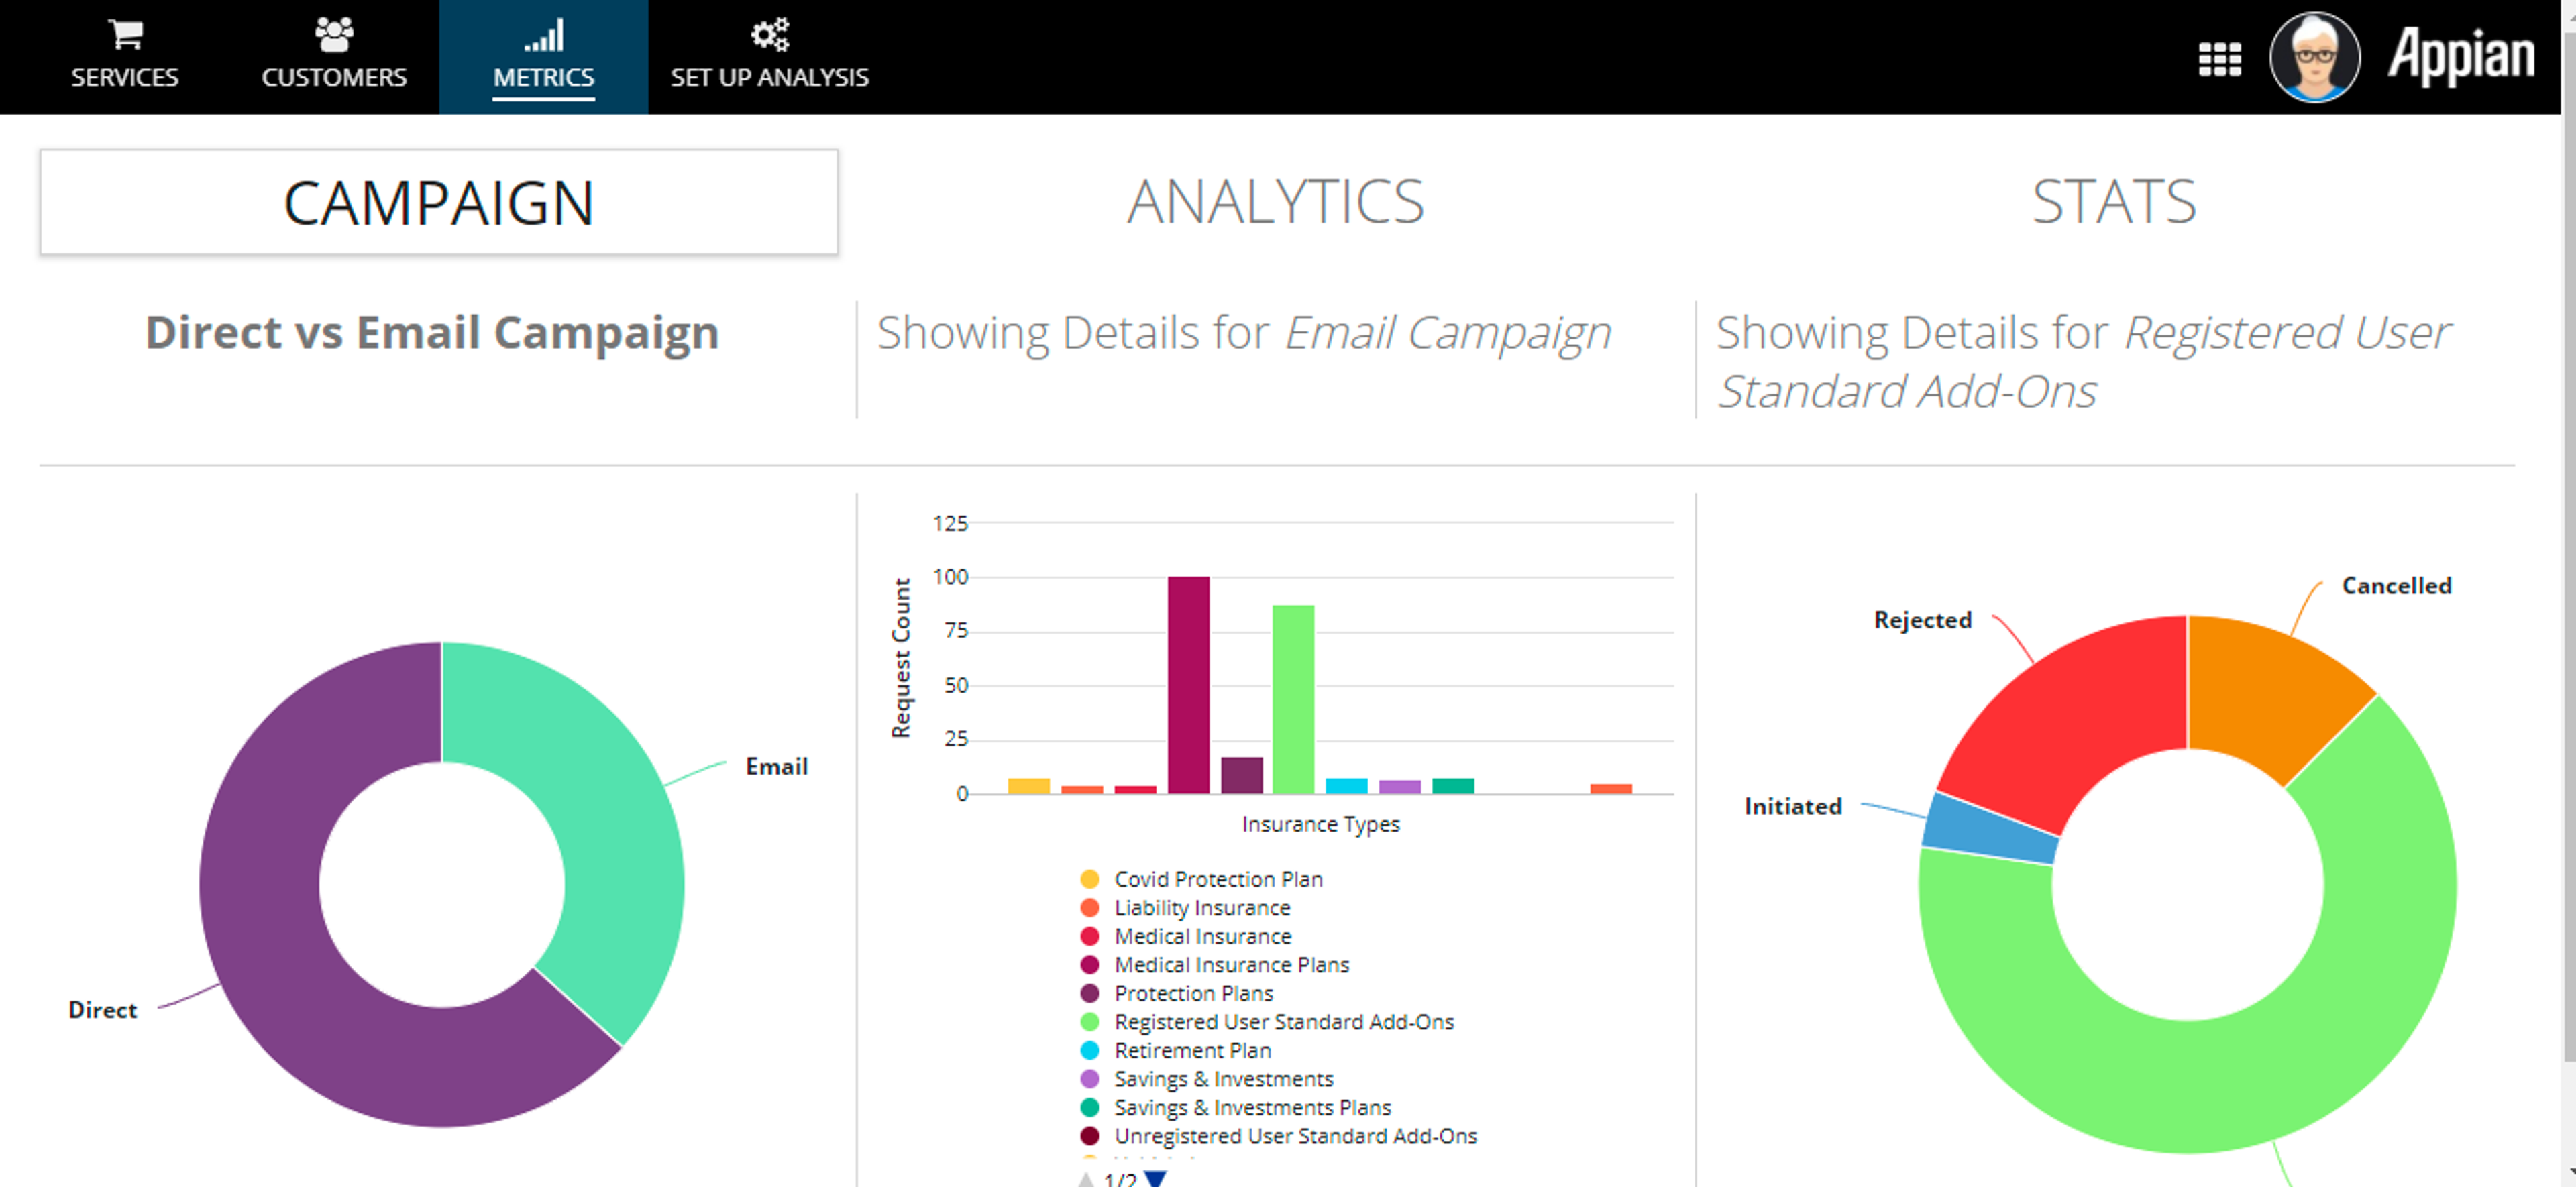The height and width of the screenshot is (1187, 2576).
Task: Open the apps grid navigation menu
Action: [2219, 59]
